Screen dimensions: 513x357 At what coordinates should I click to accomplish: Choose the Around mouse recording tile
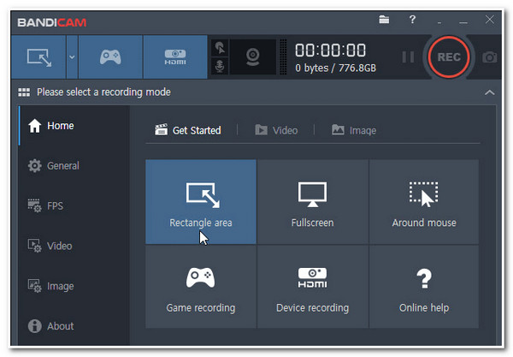click(x=424, y=202)
